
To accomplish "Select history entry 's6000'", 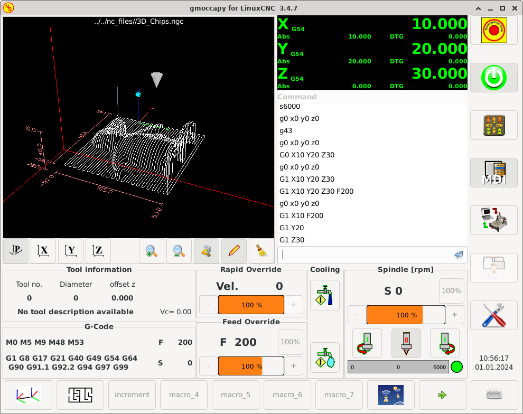I will 372,107.
